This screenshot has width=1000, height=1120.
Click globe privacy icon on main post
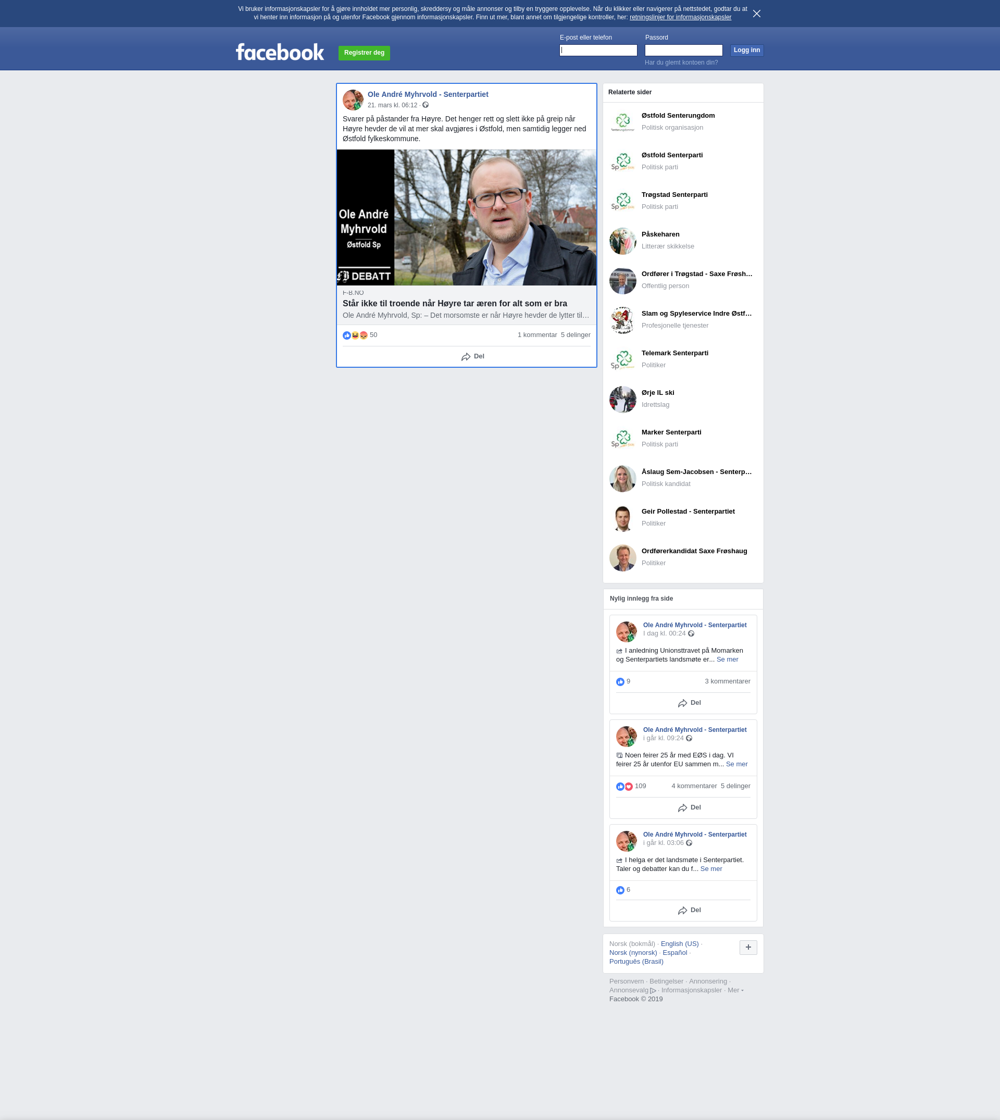[x=426, y=105]
